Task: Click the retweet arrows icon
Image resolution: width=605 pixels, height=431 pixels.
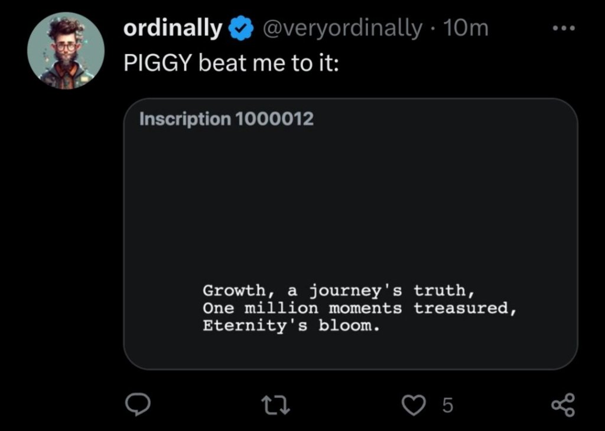Action: point(275,405)
